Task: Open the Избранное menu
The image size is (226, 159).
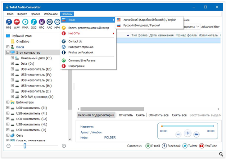Action: click(x=51, y=14)
